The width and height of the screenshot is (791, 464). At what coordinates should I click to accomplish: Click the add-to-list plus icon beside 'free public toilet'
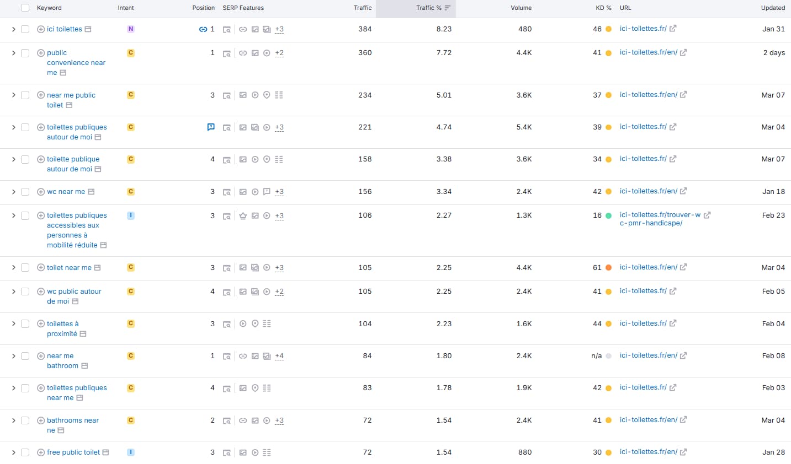click(40, 452)
